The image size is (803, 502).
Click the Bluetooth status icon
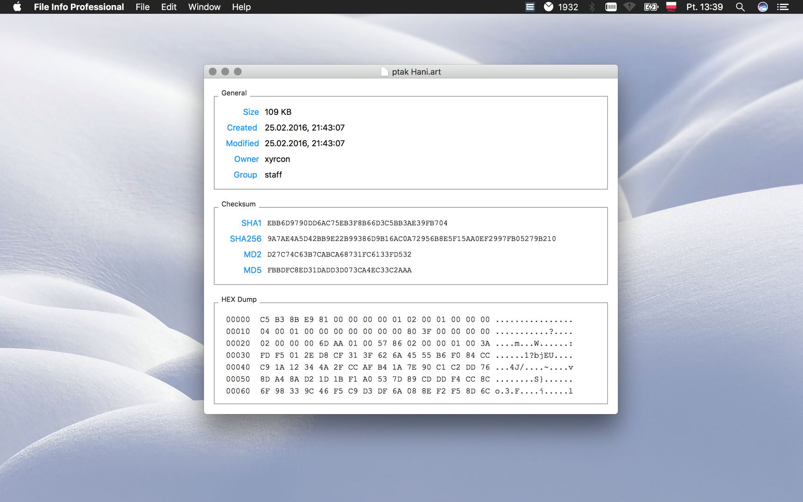click(592, 7)
